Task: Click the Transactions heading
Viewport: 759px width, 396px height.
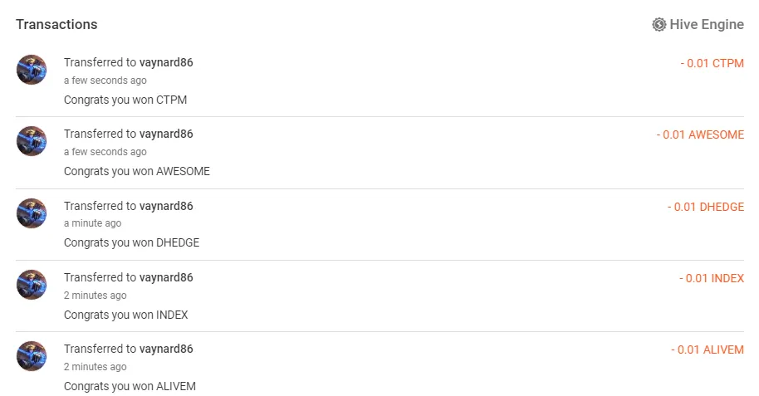Action: (56, 25)
